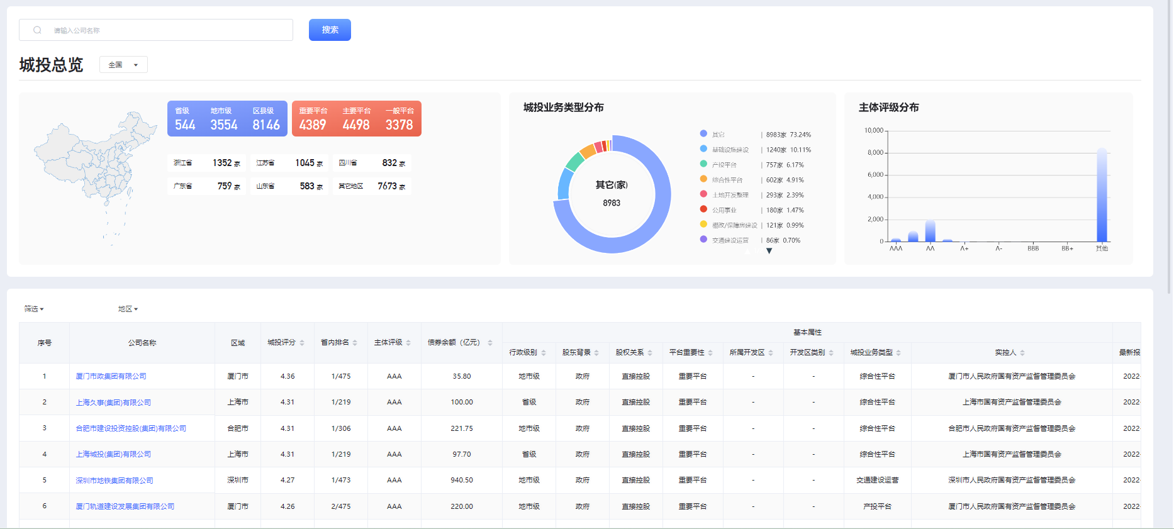Click the 浙江省 1352家 stat card
The width and height of the screenshot is (1174, 529).
(207, 163)
